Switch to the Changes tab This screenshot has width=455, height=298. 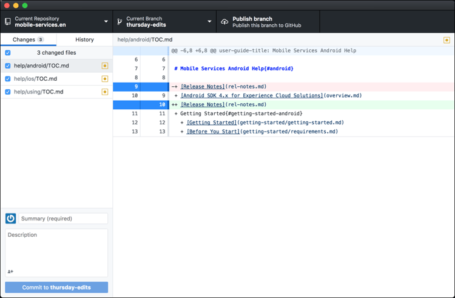coord(28,39)
